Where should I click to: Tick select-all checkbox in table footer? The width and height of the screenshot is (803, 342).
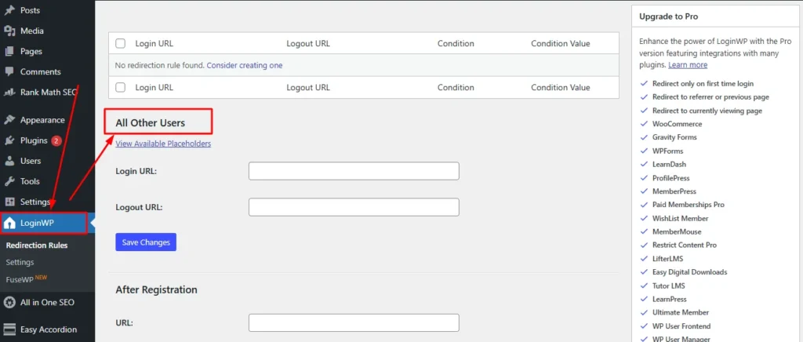tap(120, 88)
